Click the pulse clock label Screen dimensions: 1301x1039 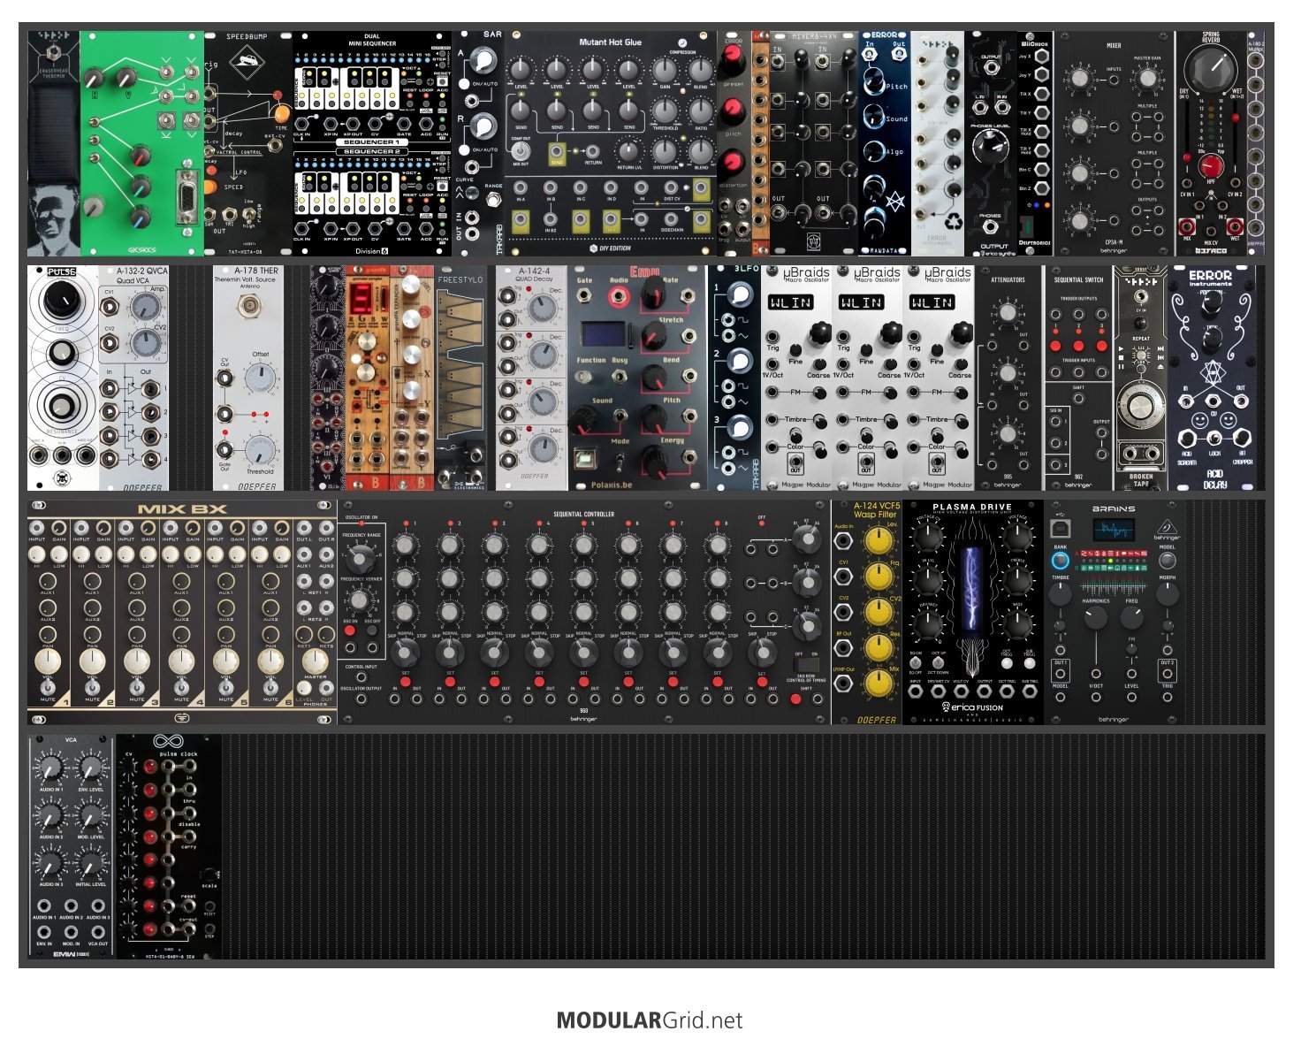click(179, 754)
